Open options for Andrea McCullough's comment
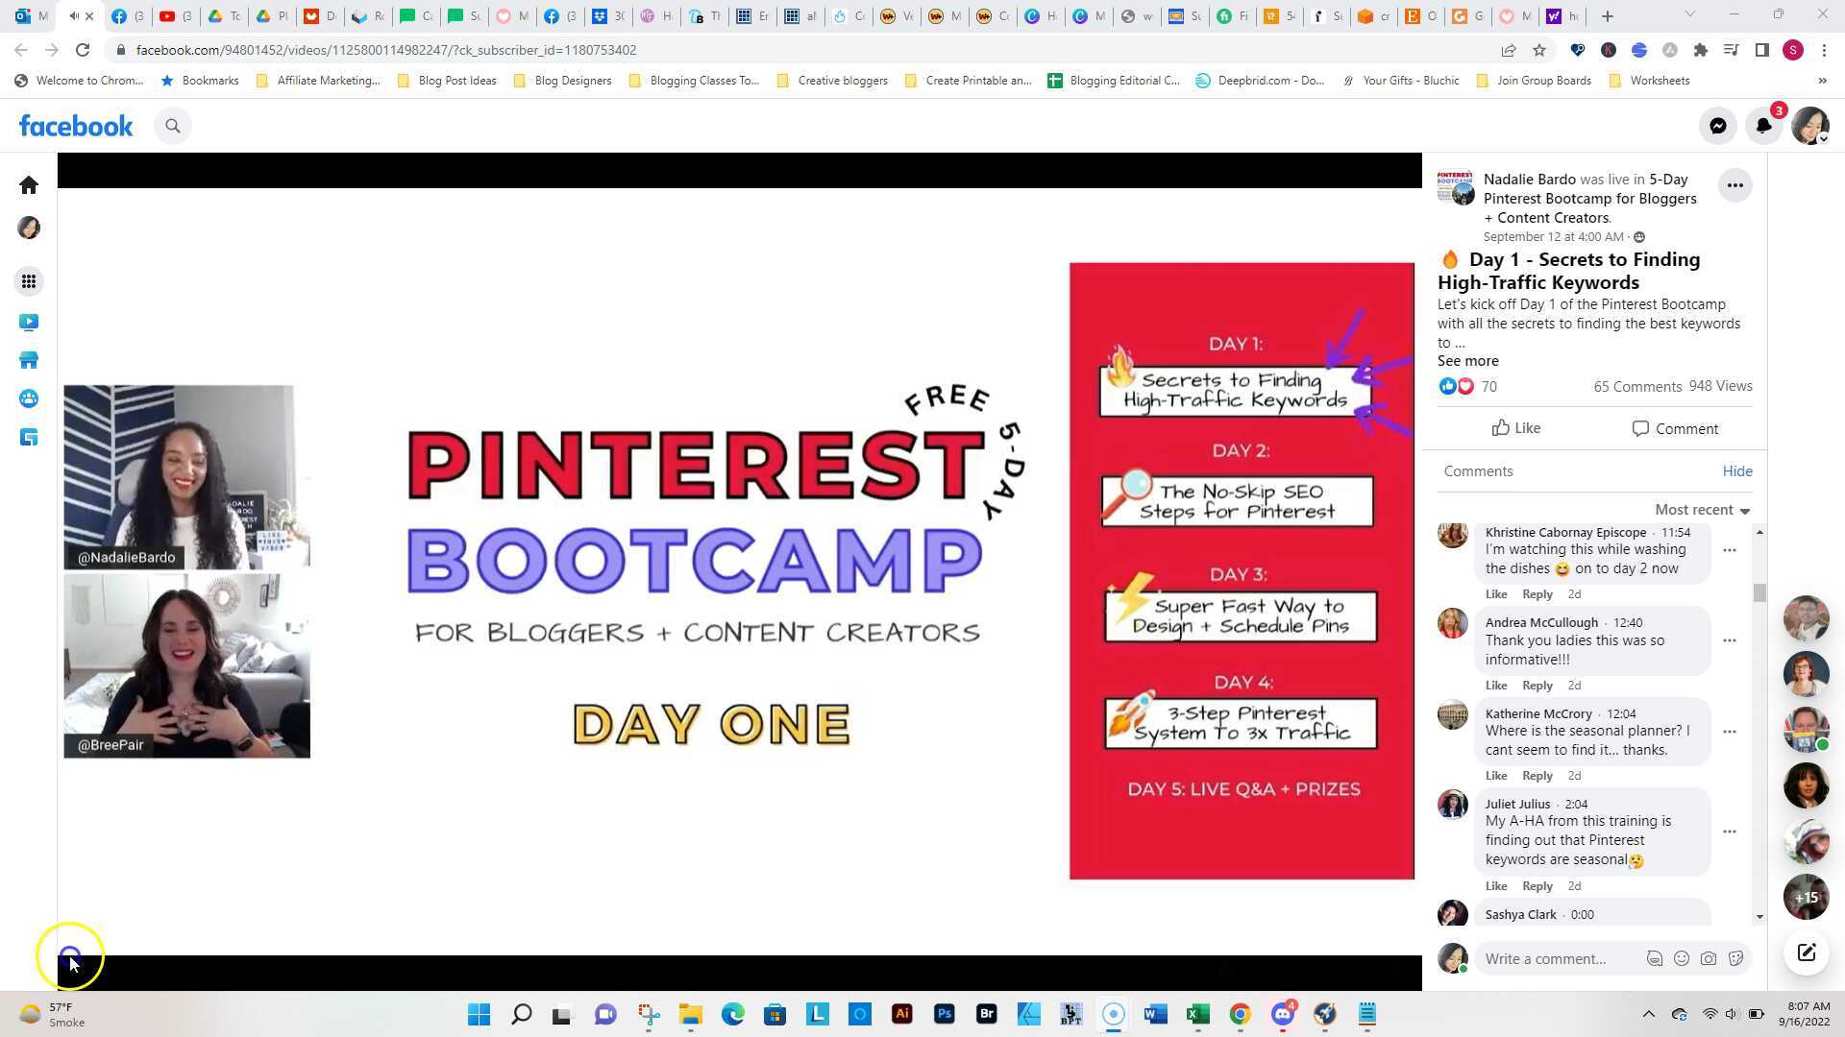Screen dimensions: 1845x1037 tap(1729, 640)
